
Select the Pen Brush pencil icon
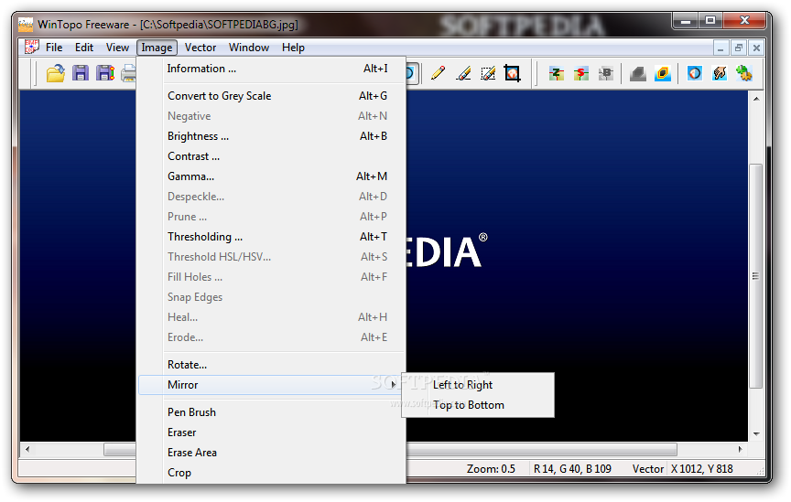pos(438,73)
